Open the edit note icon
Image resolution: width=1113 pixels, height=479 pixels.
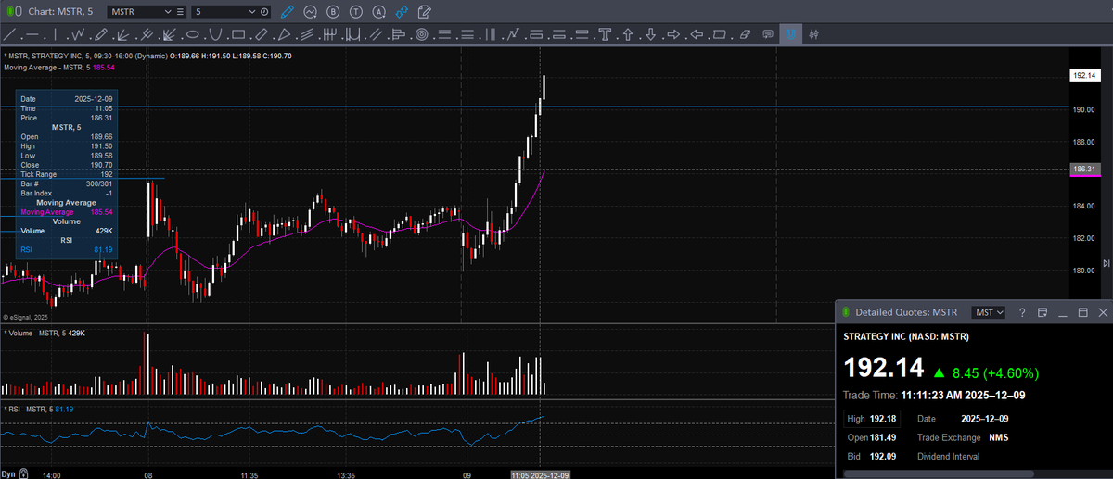tap(425, 11)
